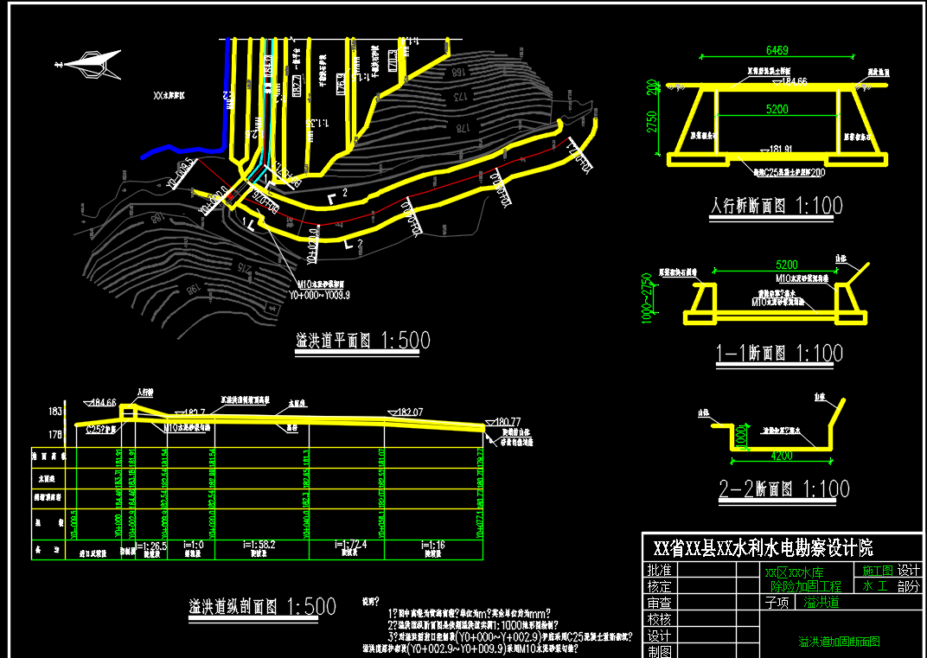The image size is (927, 658).
Task: Select the 溢洪道平面图 1:500 title
Action: 362,341
